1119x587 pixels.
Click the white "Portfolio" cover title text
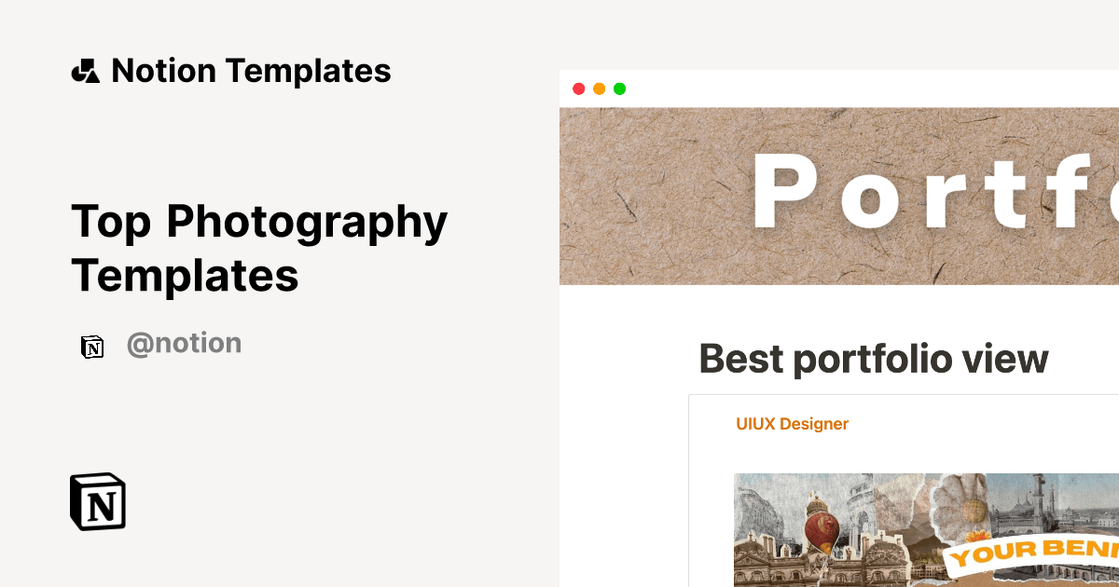click(932, 191)
